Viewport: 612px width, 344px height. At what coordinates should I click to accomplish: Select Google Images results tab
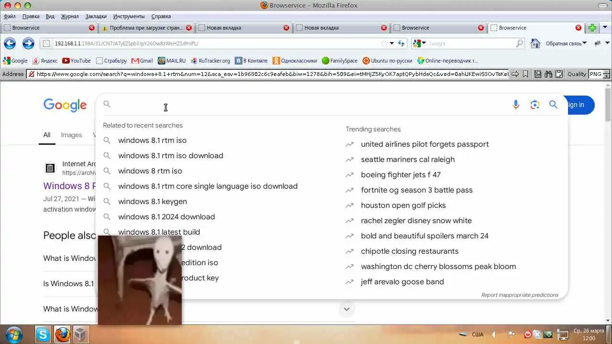(x=71, y=135)
